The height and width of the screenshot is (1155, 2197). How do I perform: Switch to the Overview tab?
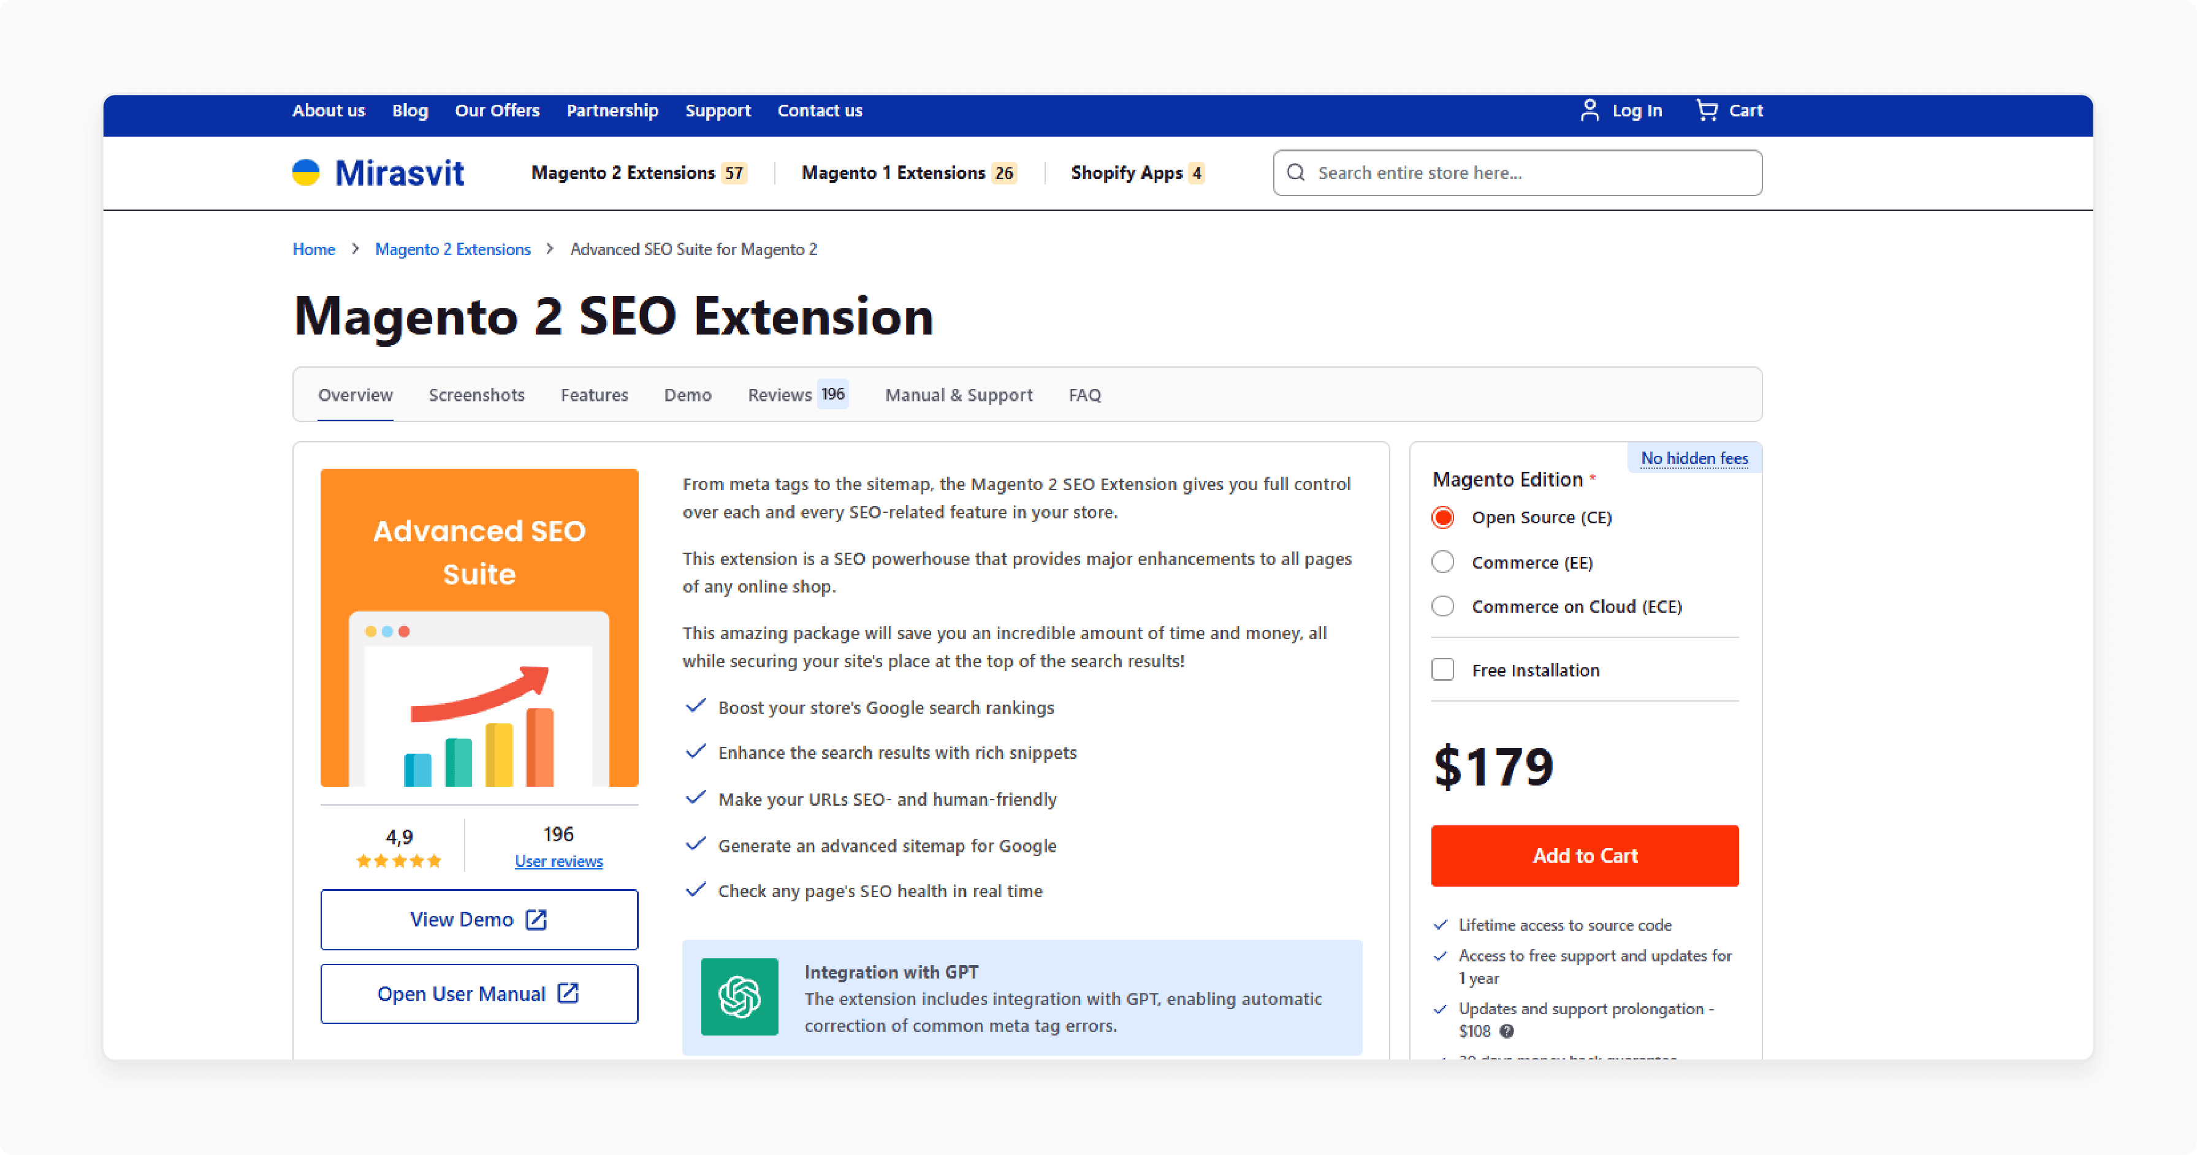pyautogui.click(x=356, y=395)
